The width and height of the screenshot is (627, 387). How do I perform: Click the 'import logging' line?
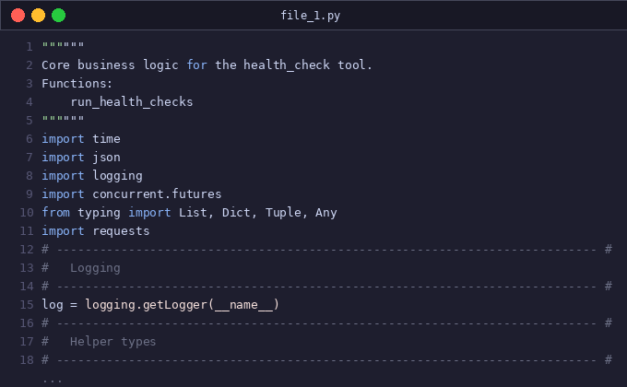pos(92,176)
